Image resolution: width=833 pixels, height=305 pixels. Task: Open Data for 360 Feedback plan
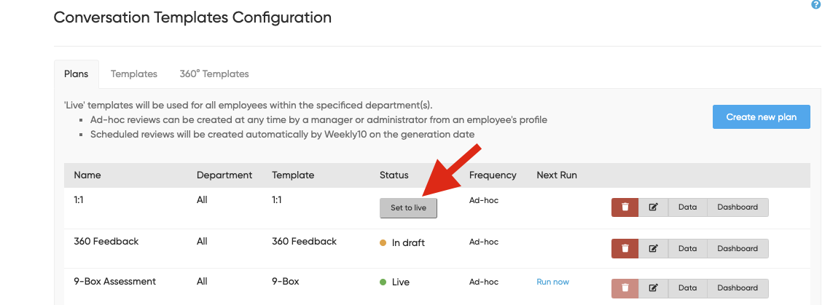687,249
